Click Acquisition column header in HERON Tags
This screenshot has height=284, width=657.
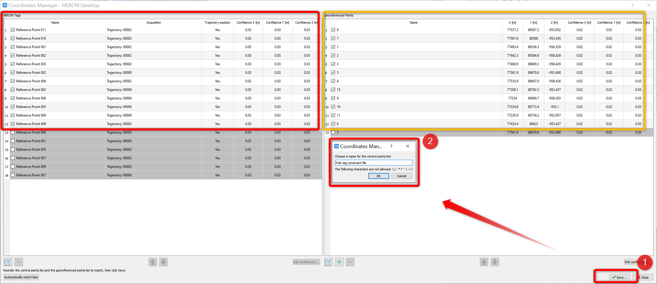(154, 23)
